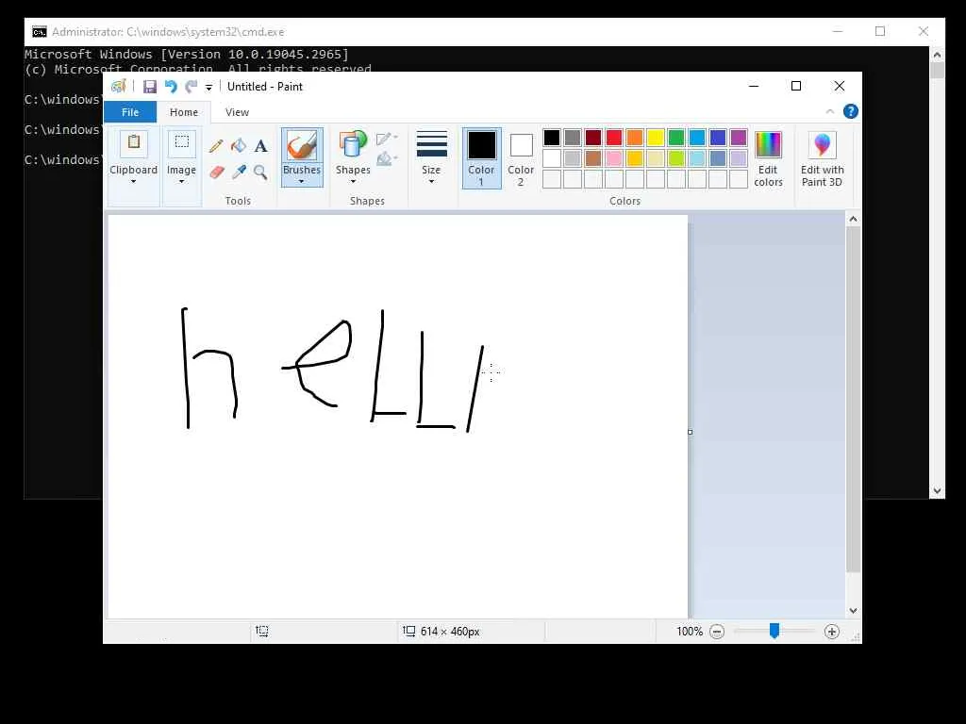Pick the pink color swatch
Viewport: 966px width, 724px height.
pyautogui.click(x=614, y=158)
